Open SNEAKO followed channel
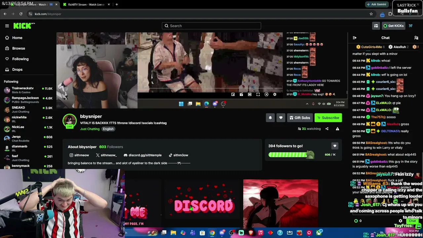The image size is (423, 238). pyautogui.click(x=28, y=109)
